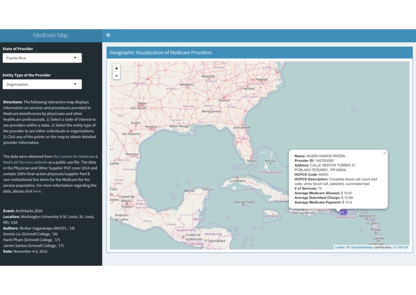Click the Geographic Visualization of Medicare Providers heading
Image resolution: width=416 pixels, height=295 pixels.
pyautogui.click(x=161, y=53)
